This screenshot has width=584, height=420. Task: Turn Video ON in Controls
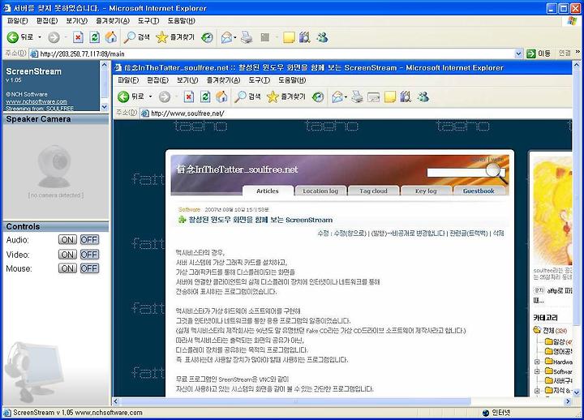tap(67, 255)
